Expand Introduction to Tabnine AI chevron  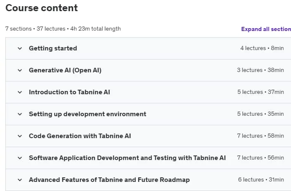(x=20, y=92)
